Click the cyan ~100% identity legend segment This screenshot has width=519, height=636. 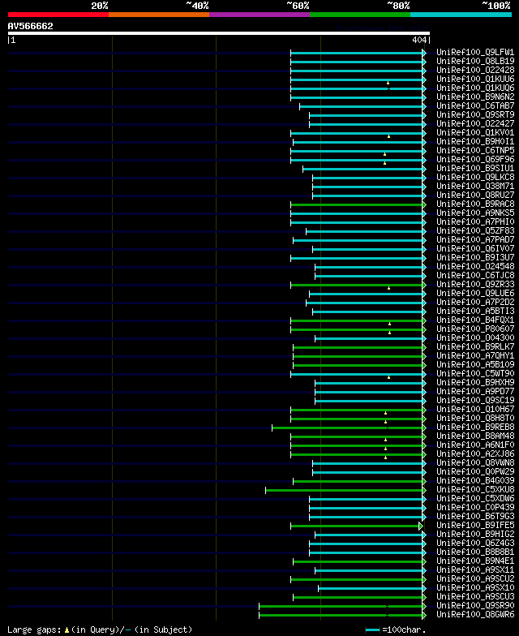click(x=461, y=15)
